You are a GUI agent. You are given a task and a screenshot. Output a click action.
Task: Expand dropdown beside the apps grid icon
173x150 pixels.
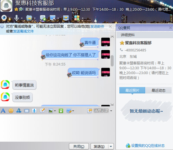pos(82,18)
